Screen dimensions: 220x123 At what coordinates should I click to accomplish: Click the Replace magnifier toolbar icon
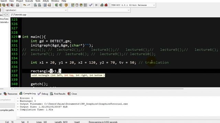click(40, 5)
